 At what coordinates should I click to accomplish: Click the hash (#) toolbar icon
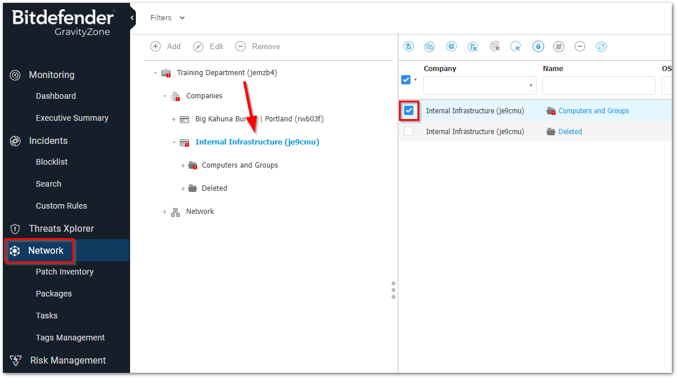click(558, 47)
